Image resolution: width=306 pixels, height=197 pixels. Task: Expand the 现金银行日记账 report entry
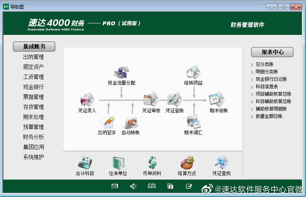click(271, 79)
